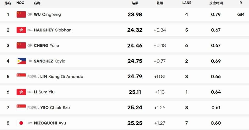The height and width of the screenshot is (130, 249).
Task: Click the LANE column header
Action: coord(187,3)
